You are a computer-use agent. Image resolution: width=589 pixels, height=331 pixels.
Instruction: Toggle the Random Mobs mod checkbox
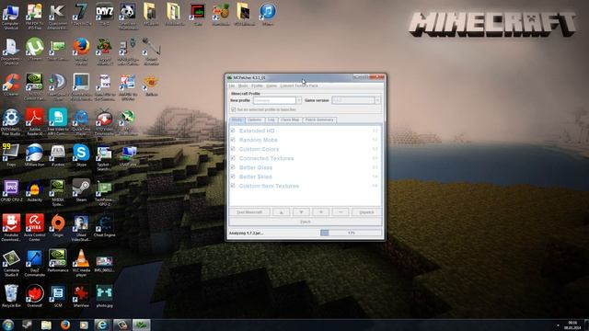click(x=233, y=140)
